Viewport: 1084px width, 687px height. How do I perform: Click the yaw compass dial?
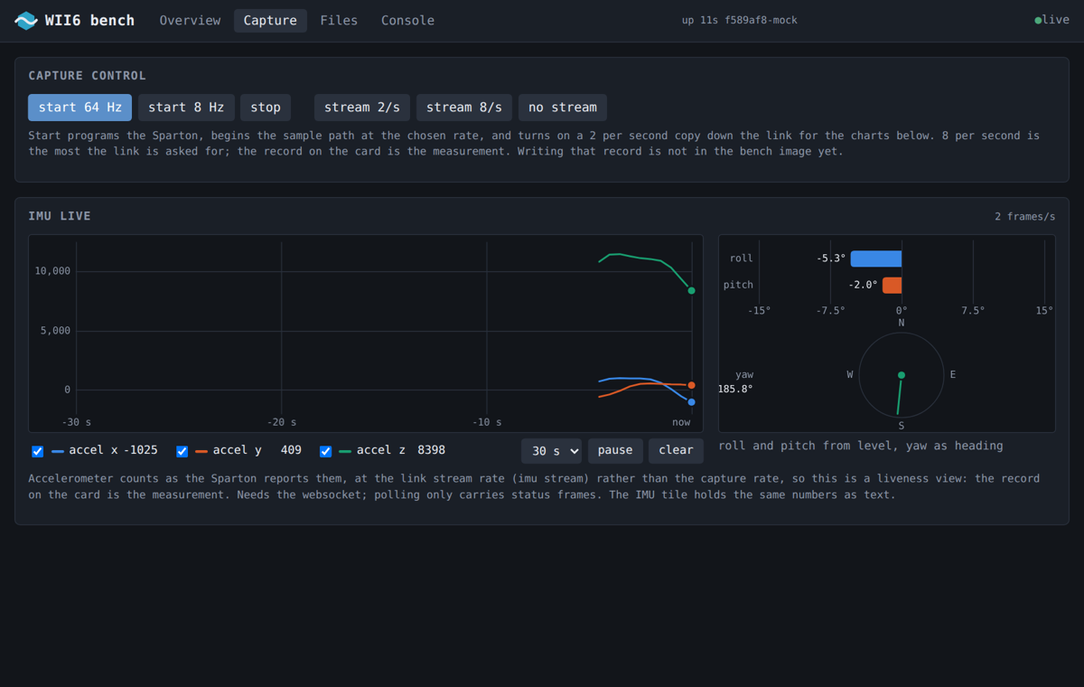click(902, 375)
